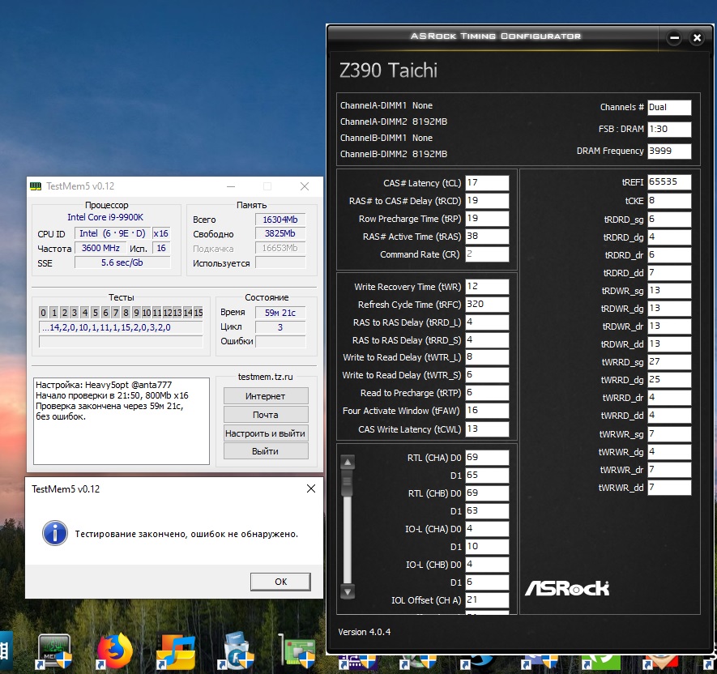The height and width of the screenshot is (674, 717).
Task: Open the memory test monitor desktop shortcut
Action: [x=54, y=651]
